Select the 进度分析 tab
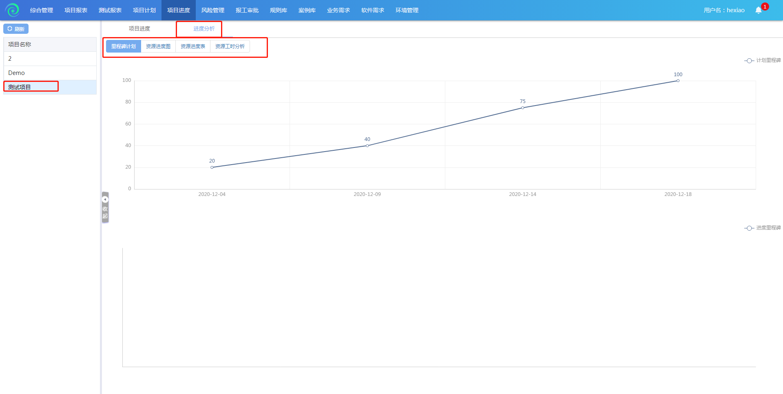This screenshot has height=394, width=783. point(204,29)
